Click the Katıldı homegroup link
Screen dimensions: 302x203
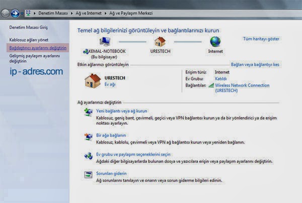[221, 79]
